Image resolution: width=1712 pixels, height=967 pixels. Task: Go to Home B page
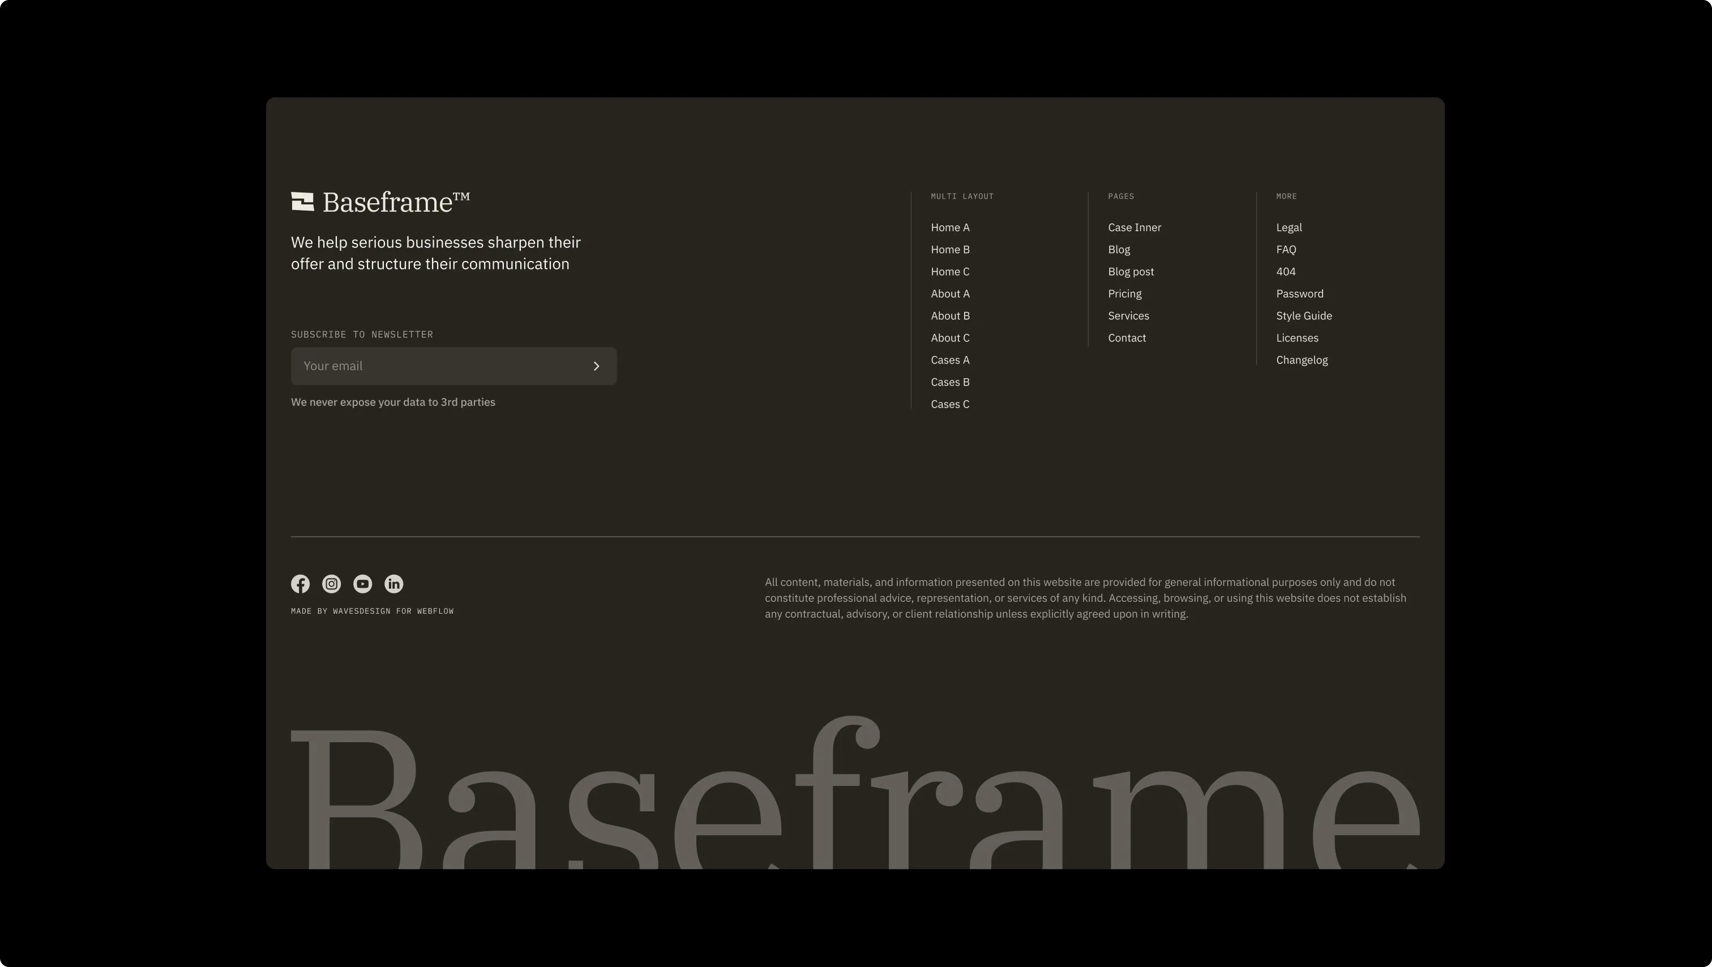point(951,249)
